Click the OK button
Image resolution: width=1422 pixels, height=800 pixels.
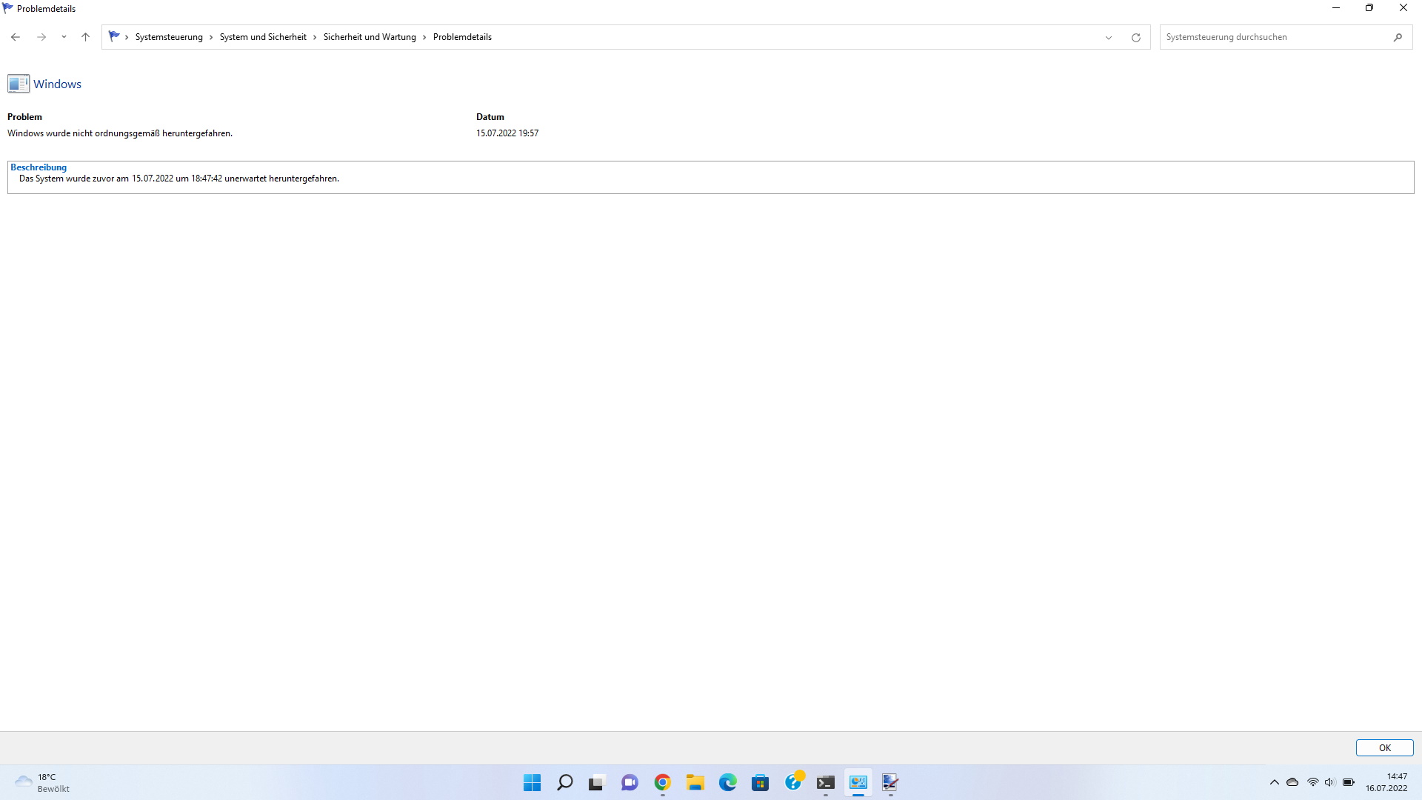click(x=1383, y=748)
